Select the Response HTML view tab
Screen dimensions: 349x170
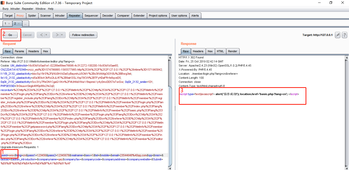coord(220,51)
